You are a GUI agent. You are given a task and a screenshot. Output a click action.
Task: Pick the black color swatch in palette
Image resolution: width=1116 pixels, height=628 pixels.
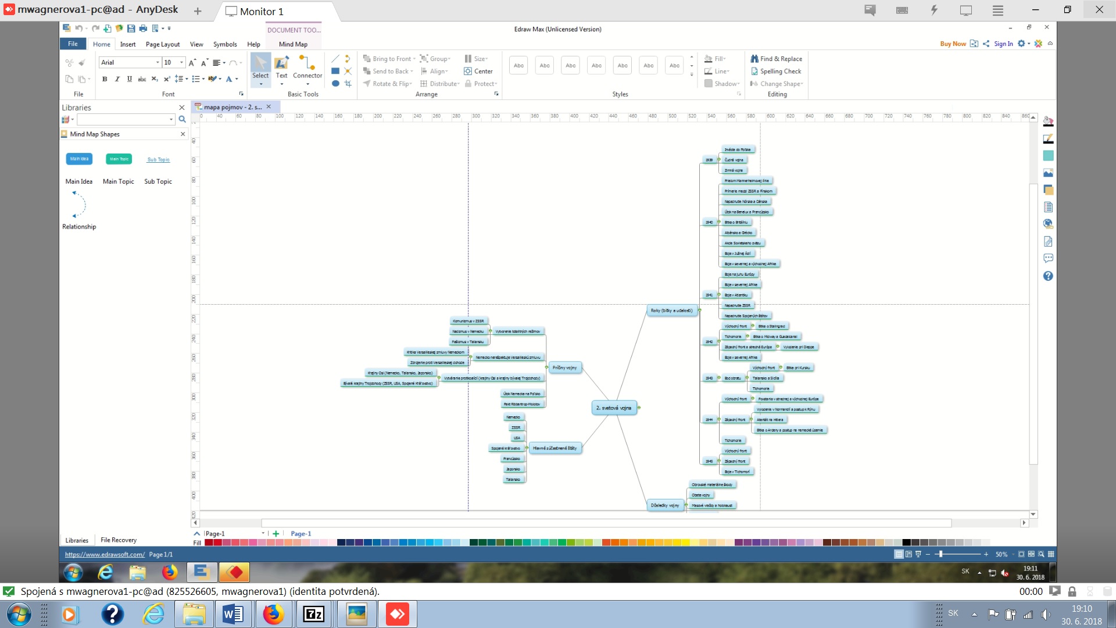click(x=906, y=543)
